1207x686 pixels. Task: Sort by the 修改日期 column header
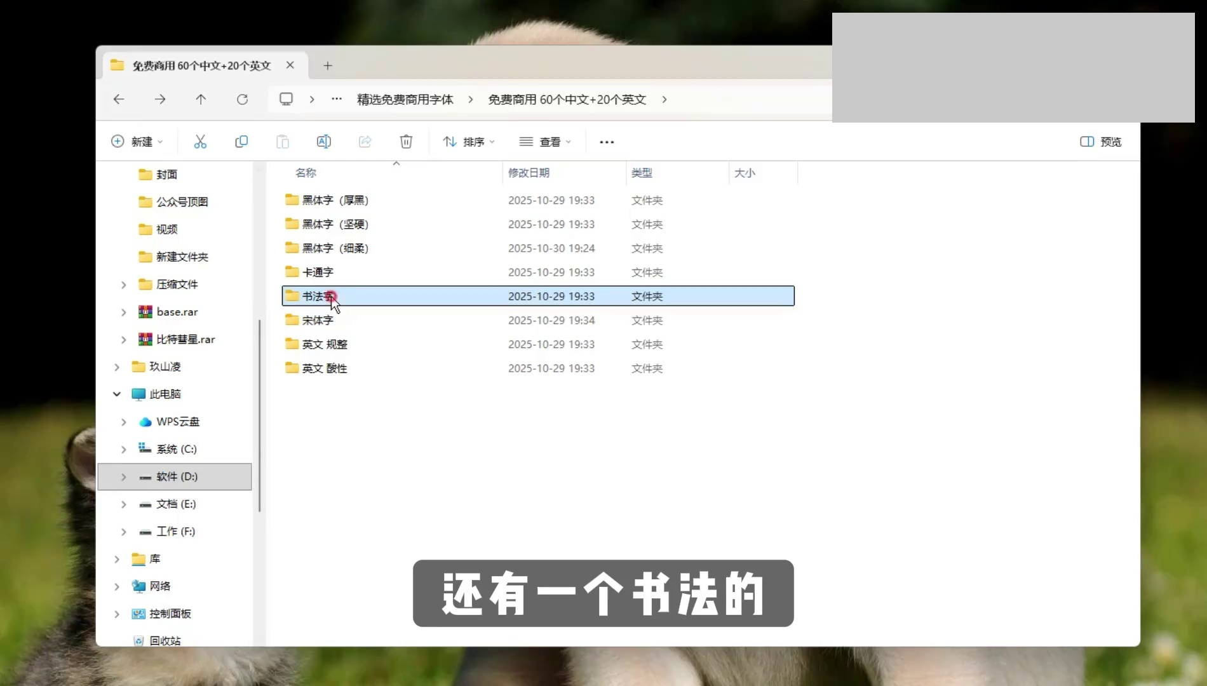pos(529,173)
